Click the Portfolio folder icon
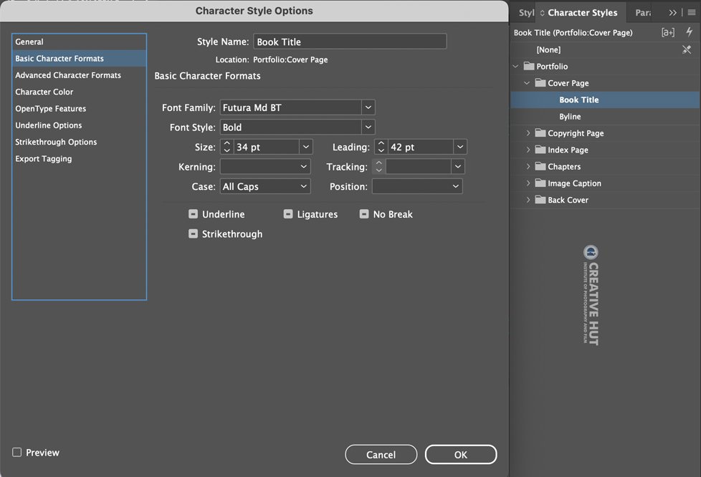The image size is (701, 477). point(529,66)
